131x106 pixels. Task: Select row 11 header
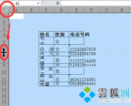[x=4, y=78]
